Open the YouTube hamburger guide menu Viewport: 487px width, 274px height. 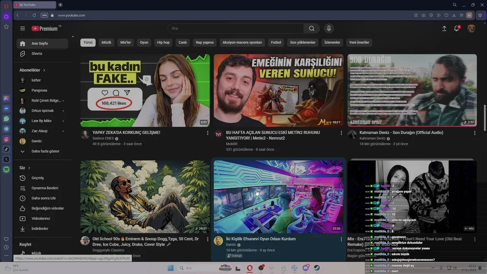coord(22,29)
